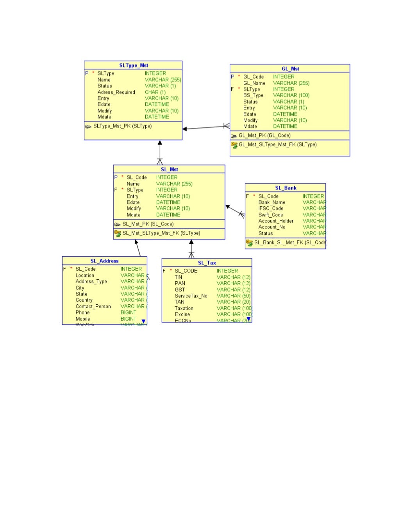Viewport: 400px width, 518px height.
Task: Click the SL_Mst_SLType_Mst_FK foreign key icon
Action: pos(118,233)
